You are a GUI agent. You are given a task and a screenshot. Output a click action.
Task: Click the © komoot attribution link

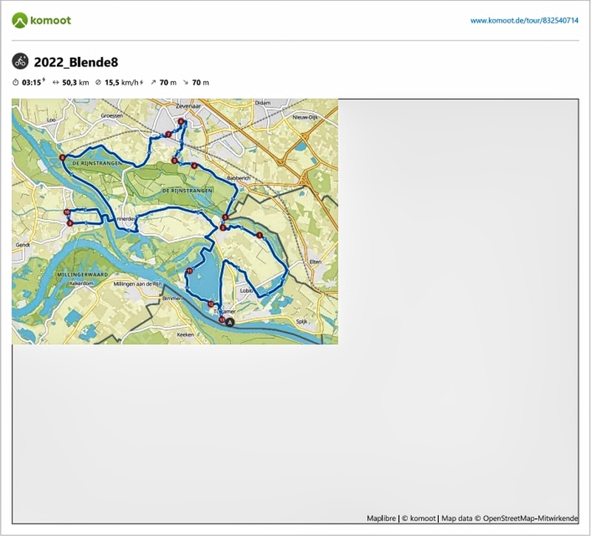tap(420, 518)
